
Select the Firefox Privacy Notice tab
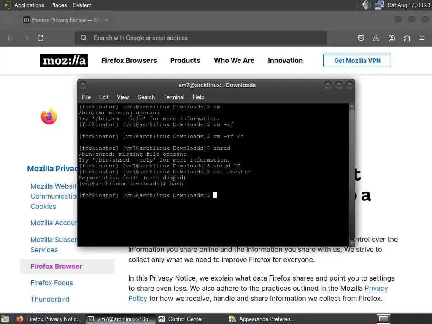click(65, 20)
